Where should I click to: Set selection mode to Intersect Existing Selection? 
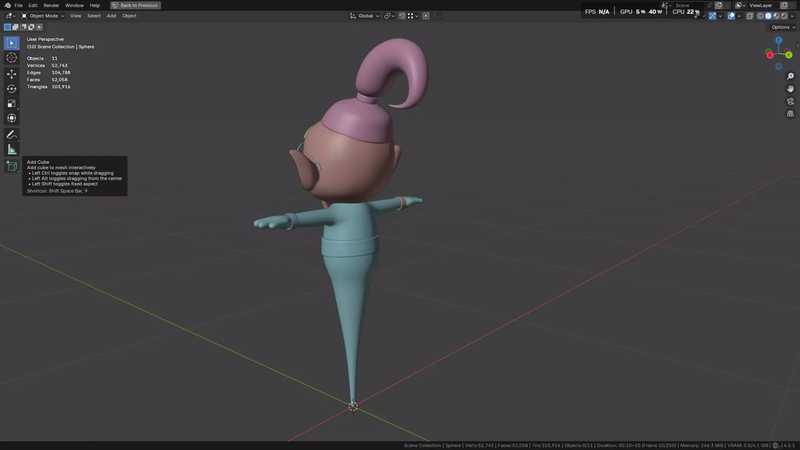[39, 27]
